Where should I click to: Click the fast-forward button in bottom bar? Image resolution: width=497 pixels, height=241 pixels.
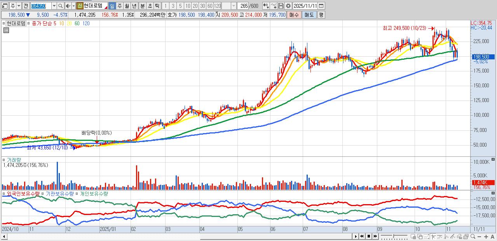(x=375, y=236)
